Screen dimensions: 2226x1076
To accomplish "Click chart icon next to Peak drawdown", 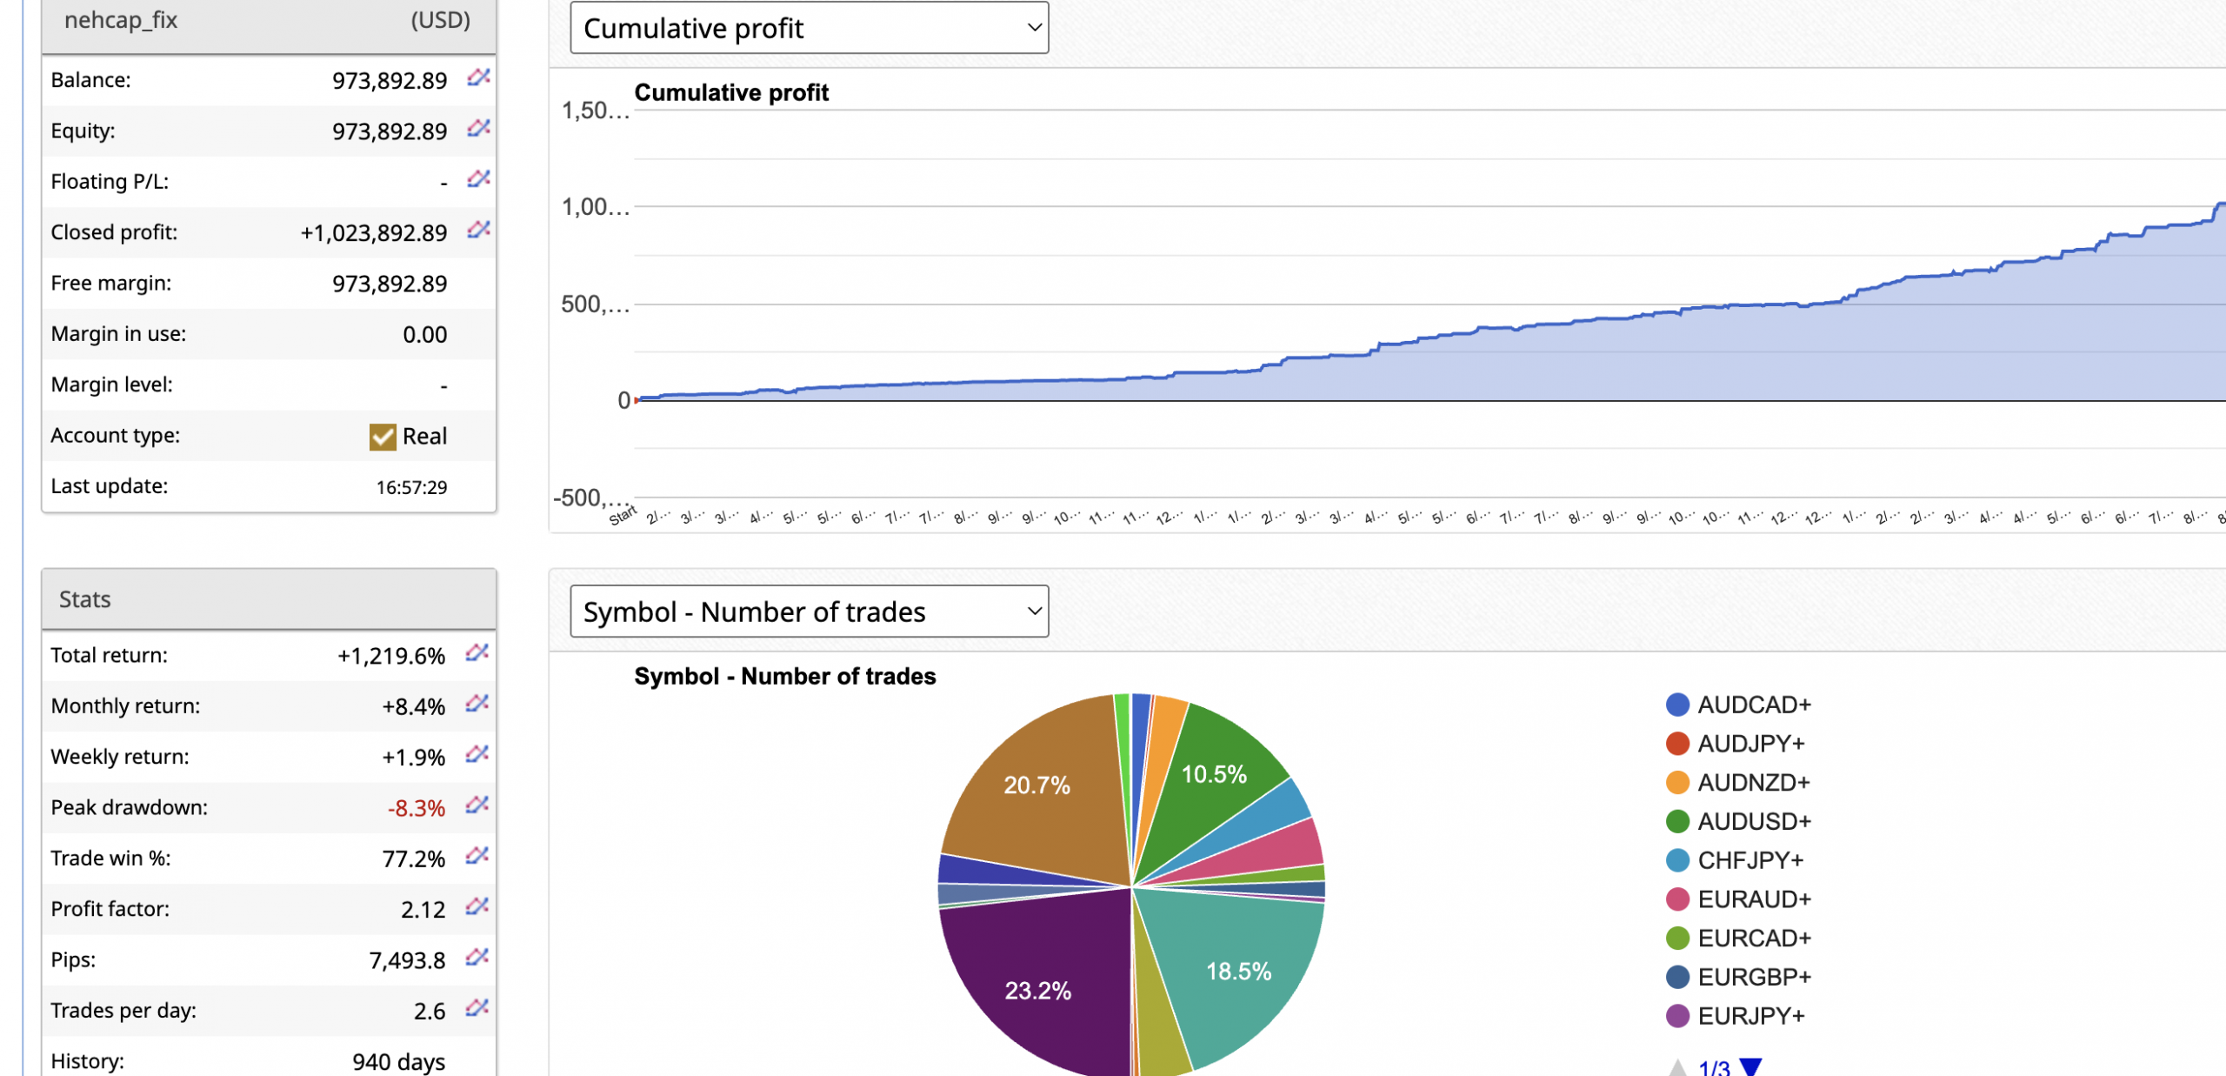I will point(477,805).
